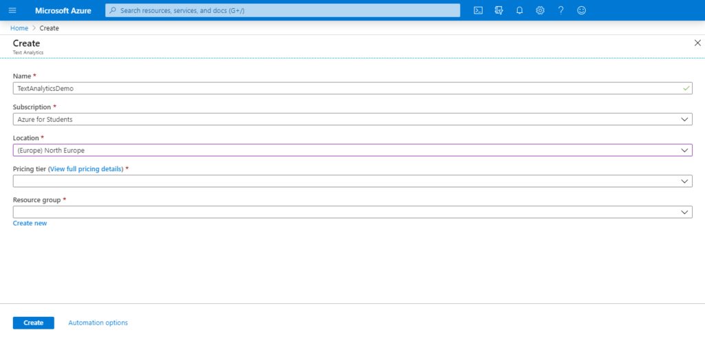
Task: Show notifications bell panel
Action: [519, 10]
